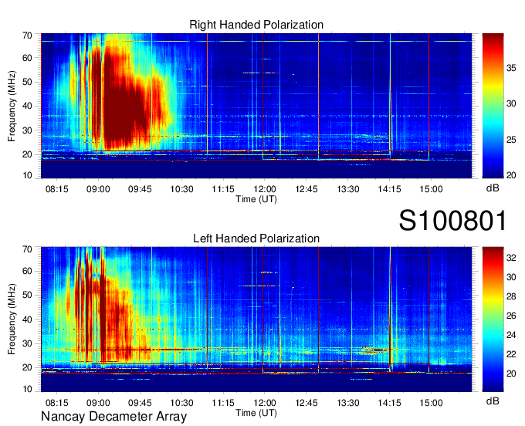This screenshot has width=525, height=426.
Task: Click 15:00 time tick of Left Handed plot
Action: click(x=431, y=403)
